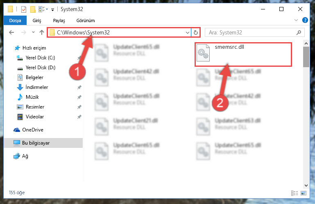Click the search magnifier icon
Viewport: 315px width, 204px height.
(299, 32)
